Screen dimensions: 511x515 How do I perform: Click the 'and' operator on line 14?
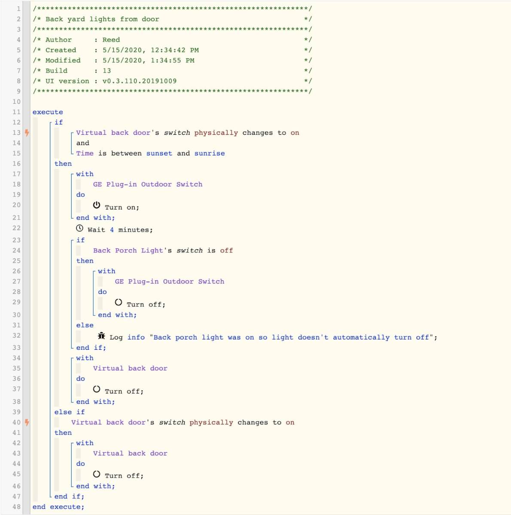point(83,143)
